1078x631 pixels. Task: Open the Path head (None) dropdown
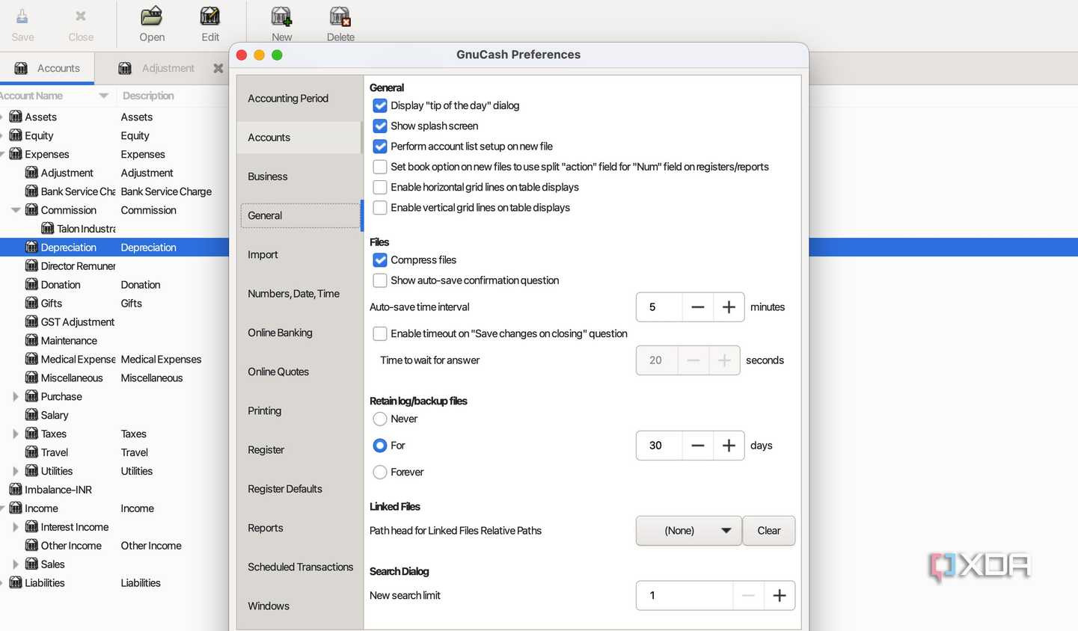(689, 531)
